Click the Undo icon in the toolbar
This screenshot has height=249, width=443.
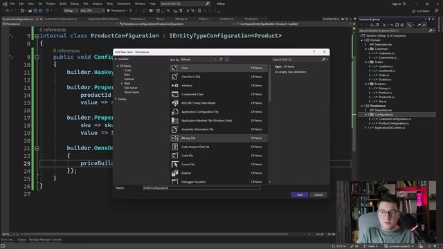point(48,11)
